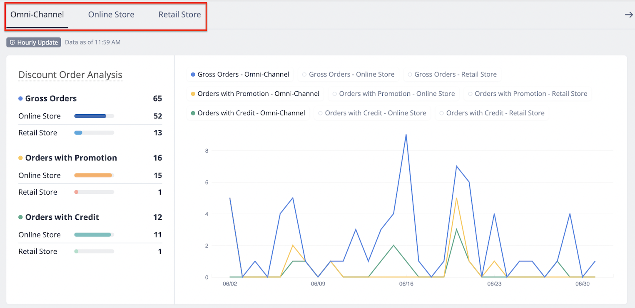The height and width of the screenshot is (308, 635).
Task: Switch to the Online Store tab
Action: click(111, 15)
